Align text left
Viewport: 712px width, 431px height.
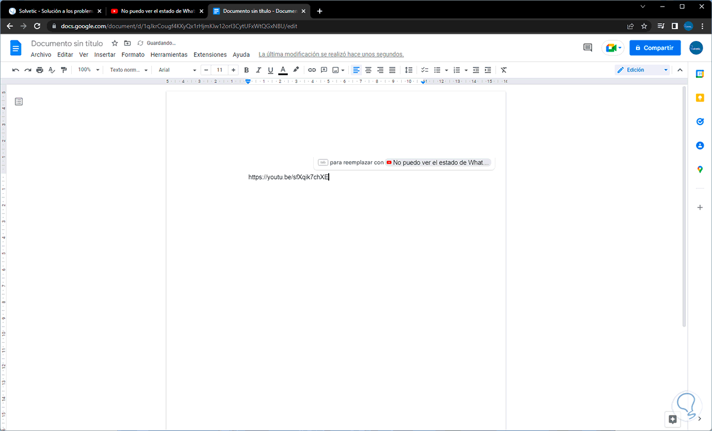356,70
